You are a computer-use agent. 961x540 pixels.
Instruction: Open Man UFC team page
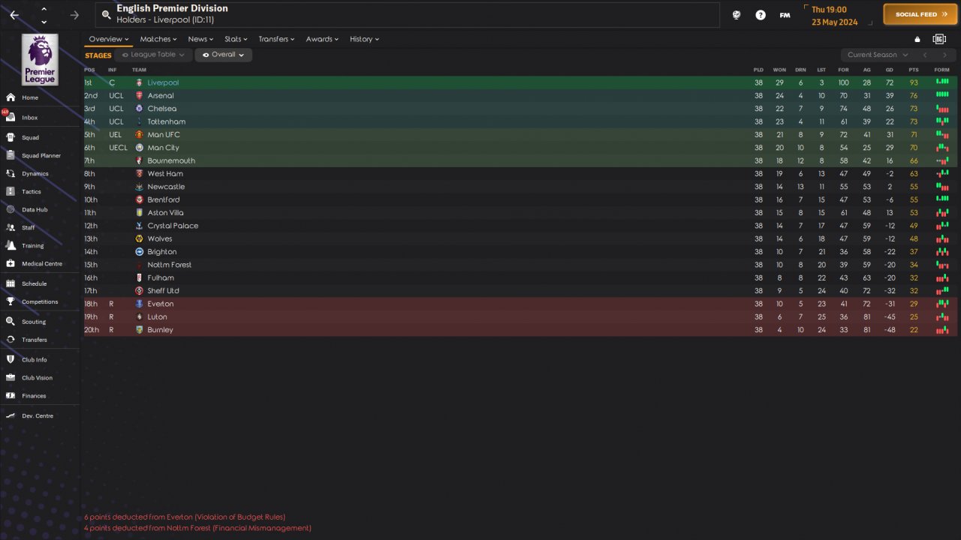[164, 135]
